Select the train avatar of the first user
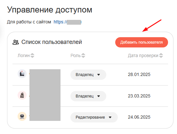 22,74
